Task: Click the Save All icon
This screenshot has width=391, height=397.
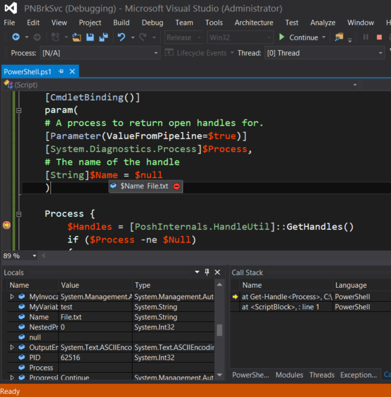Action: point(104,37)
